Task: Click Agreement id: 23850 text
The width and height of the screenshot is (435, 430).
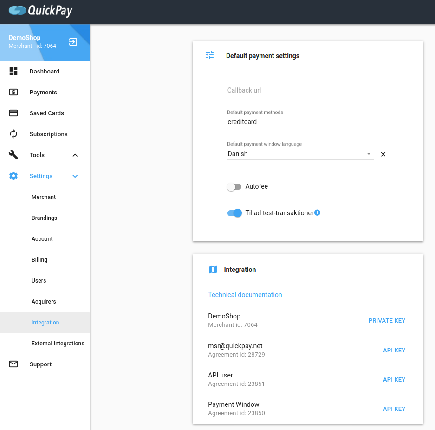Action: coord(236,413)
